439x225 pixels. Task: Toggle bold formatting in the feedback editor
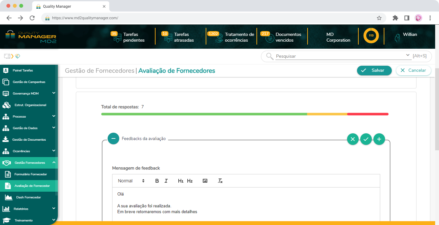pos(157,181)
